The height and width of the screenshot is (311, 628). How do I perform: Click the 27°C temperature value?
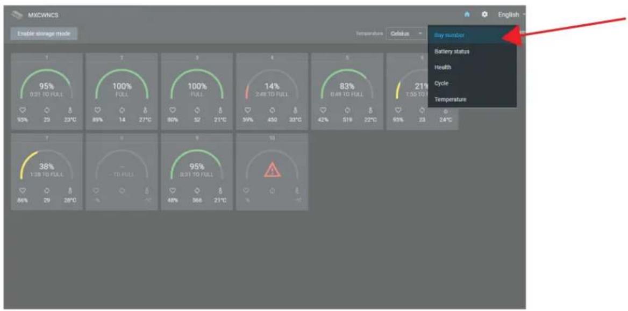[145, 119]
